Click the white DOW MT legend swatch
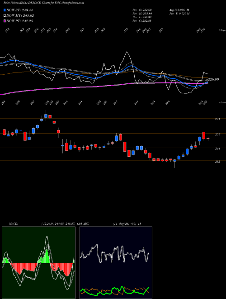This screenshot has width=226, height=299. point(5,15)
